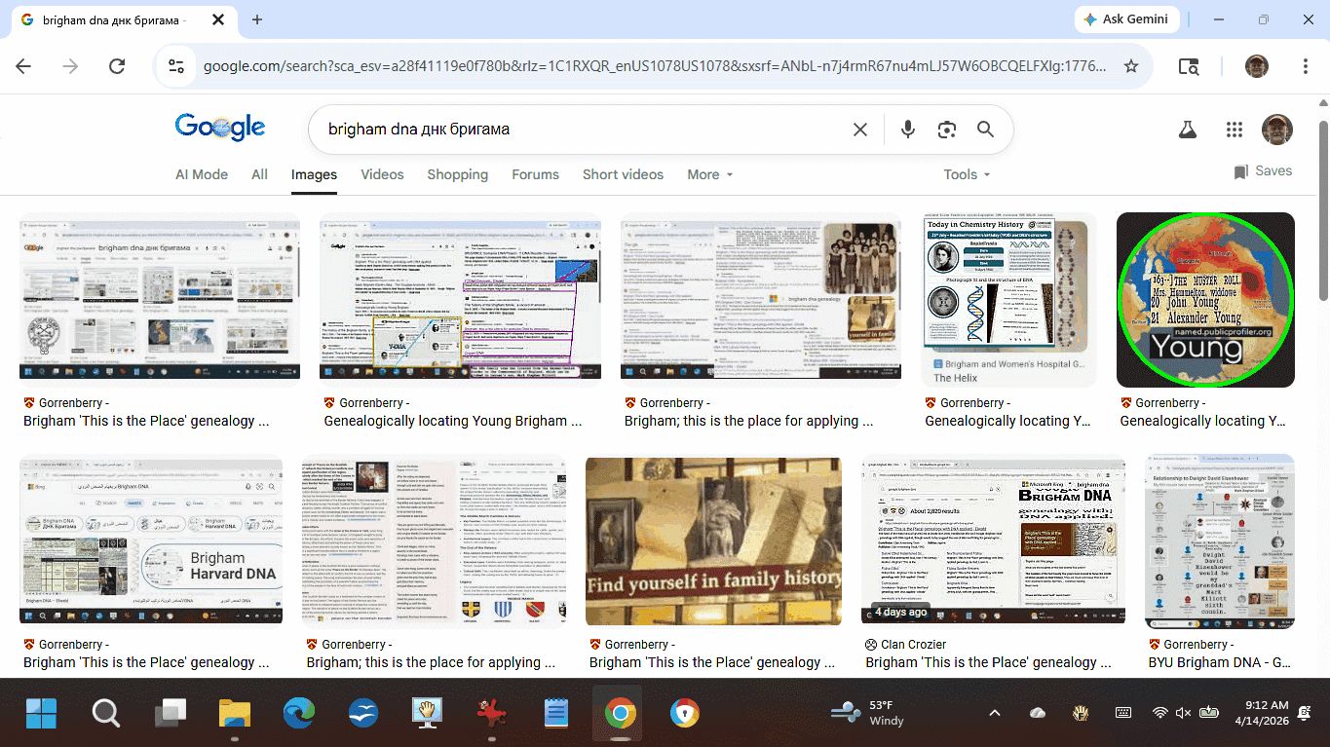The image size is (1330, 747).
Task: Bookmark this page with star icon
Action: click(1131, 66)
